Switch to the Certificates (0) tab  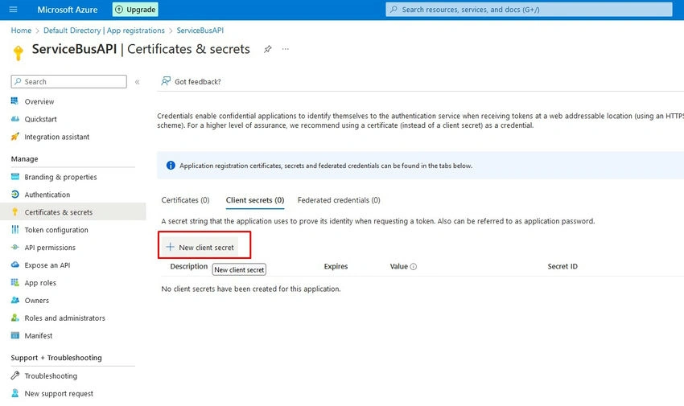click(185, 200)
